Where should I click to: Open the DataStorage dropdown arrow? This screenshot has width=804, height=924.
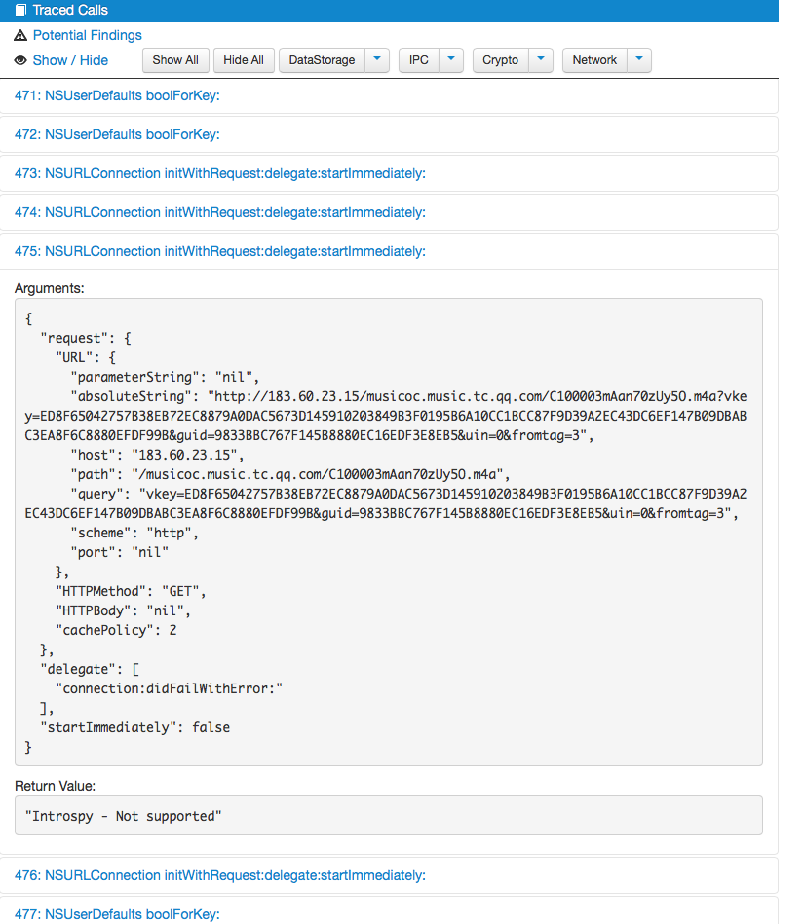click(378, 60)
